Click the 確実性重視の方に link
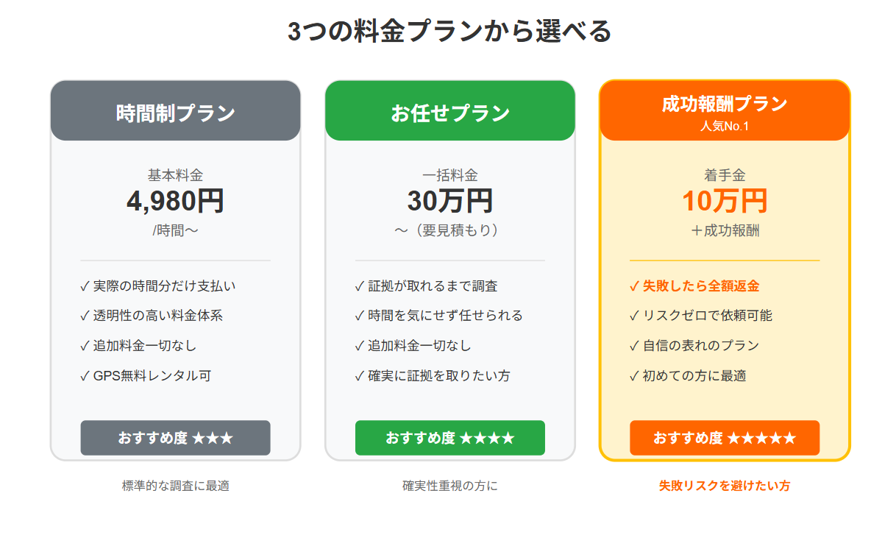 point(449,486)
